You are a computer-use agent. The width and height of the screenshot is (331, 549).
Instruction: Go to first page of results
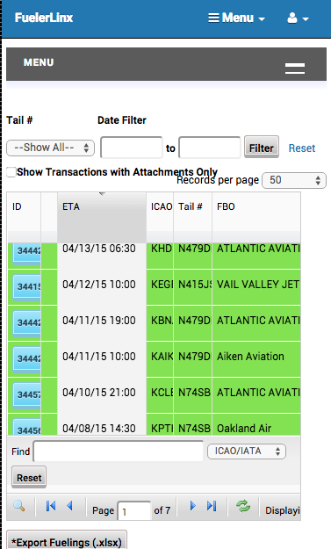(x=51, y=506)
